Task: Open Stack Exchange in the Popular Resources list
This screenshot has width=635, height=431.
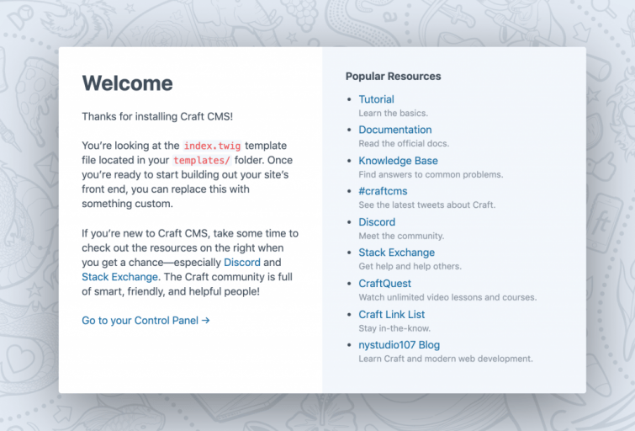Action: pyautogui.click(x=396, y=253)
